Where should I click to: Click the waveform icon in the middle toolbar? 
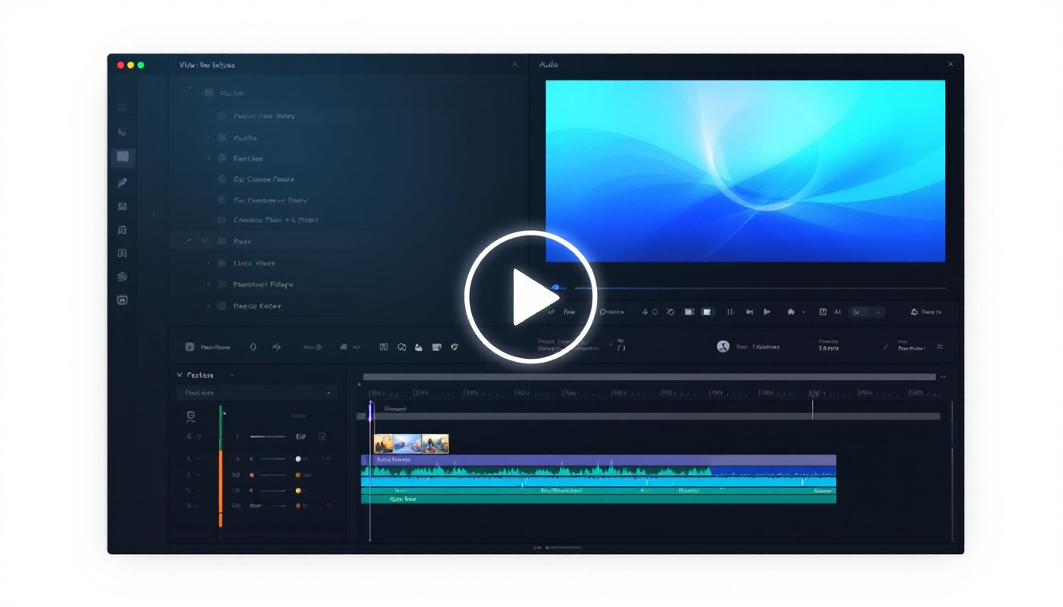click(x=277, y=346)
